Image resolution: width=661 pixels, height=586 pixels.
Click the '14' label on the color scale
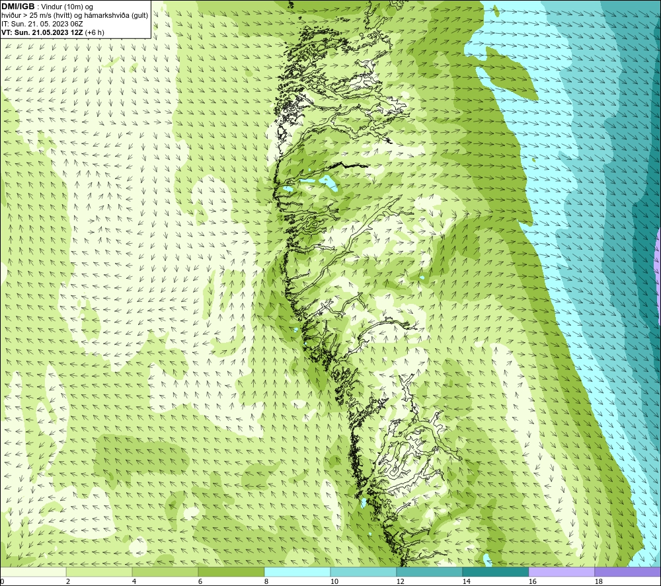pyautogui.click(x=466, y=582)
